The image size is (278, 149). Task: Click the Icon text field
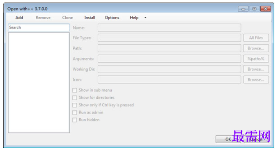169,79
